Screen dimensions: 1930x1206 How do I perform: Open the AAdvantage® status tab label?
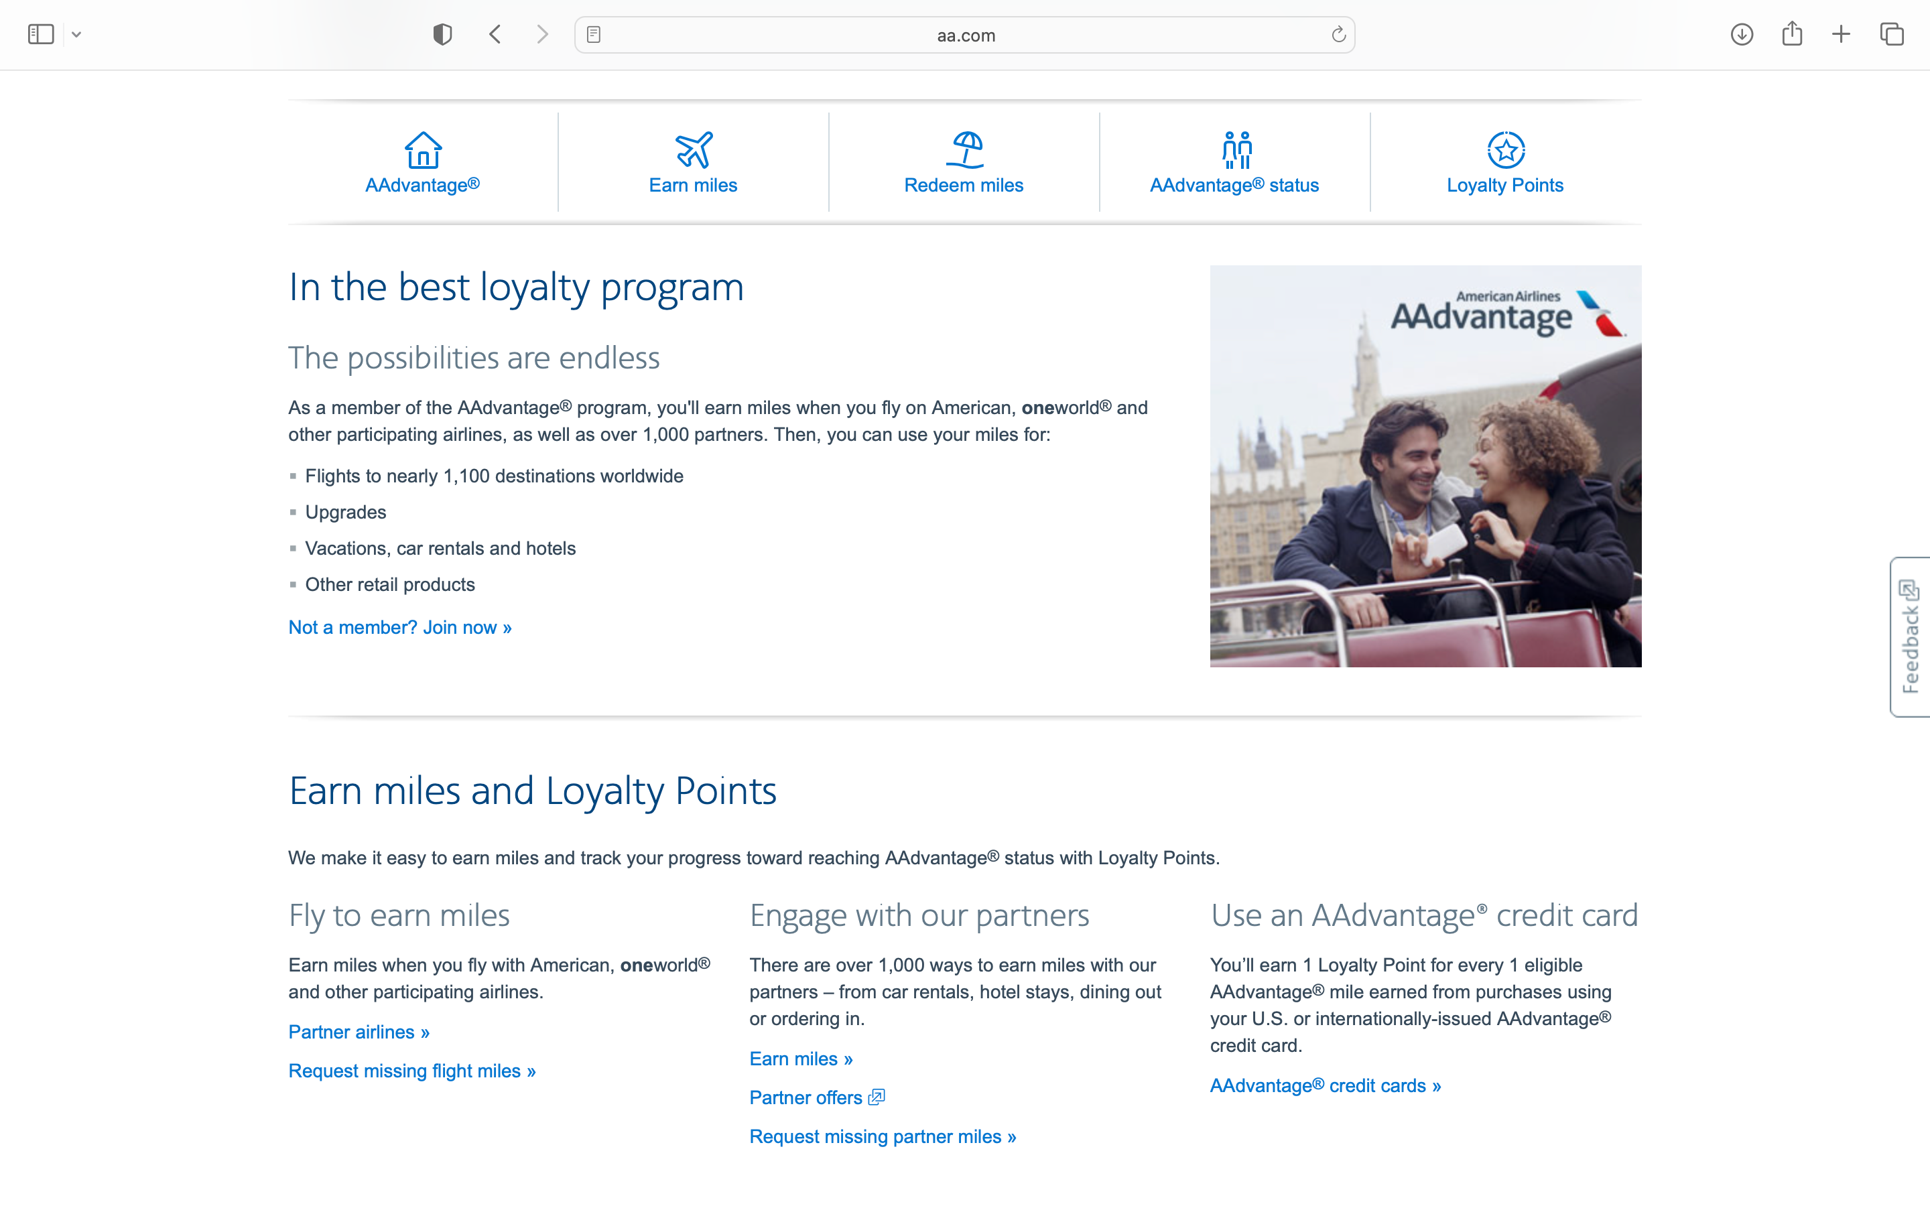tap(1234, 185)
